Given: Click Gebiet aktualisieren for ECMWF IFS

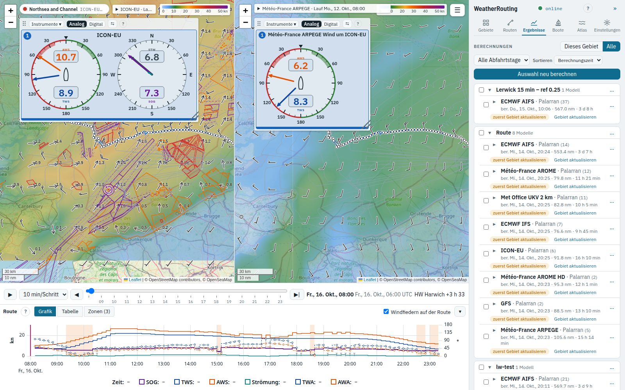Looking at the screenshot, I should click(x=575, y=239).
